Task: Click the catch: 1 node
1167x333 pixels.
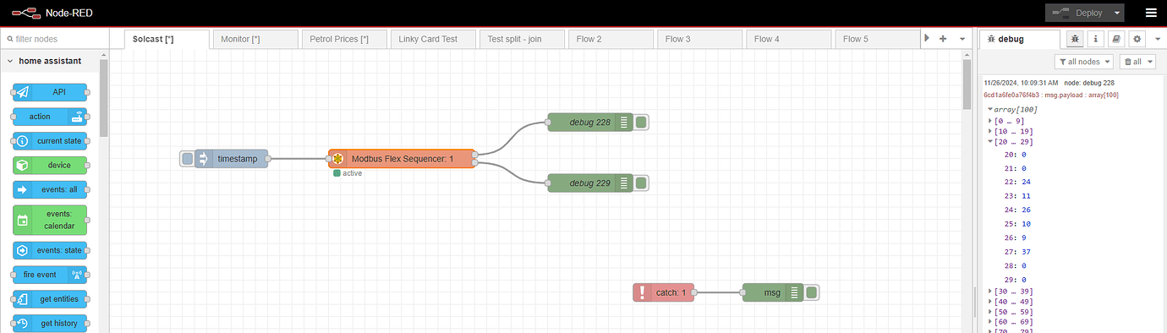Action: [x=663, y=292]
